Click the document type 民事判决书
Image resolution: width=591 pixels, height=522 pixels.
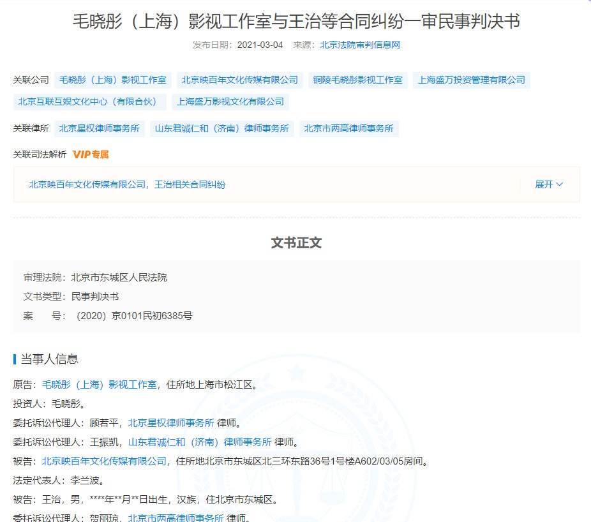click(x=95, y=297)
